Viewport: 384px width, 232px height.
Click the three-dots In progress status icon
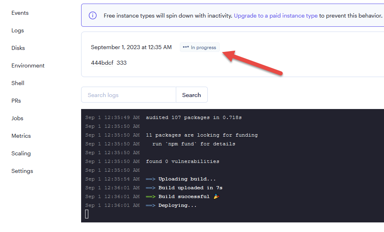tap(186, 47)
